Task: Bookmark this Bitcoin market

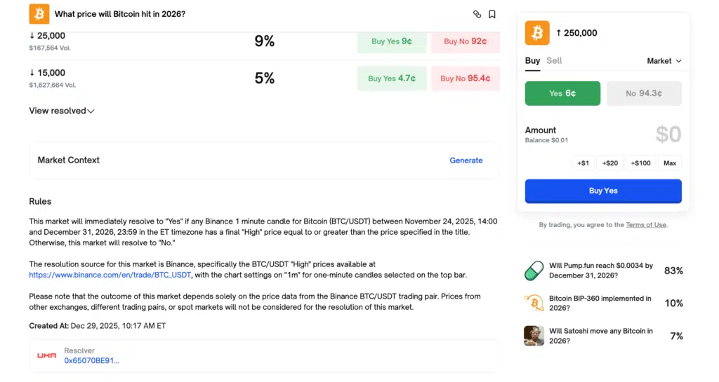Action: coord(492,14)
